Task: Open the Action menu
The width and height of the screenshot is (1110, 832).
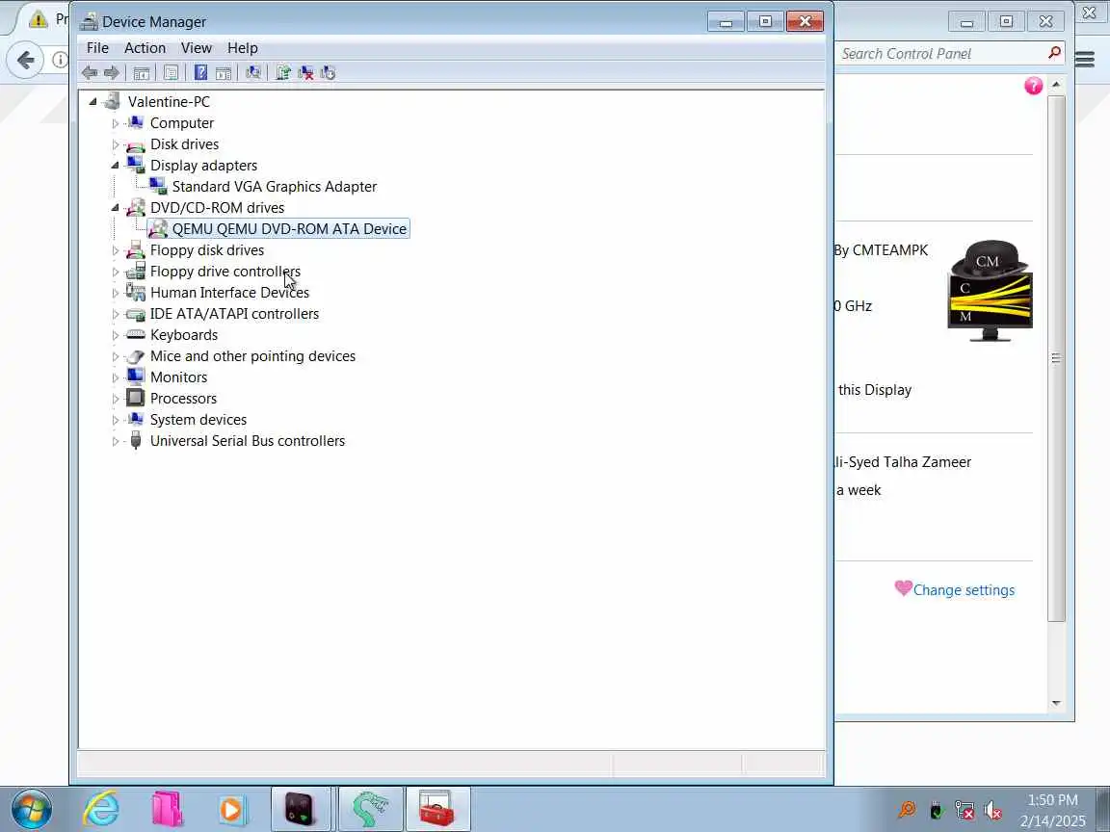Action: [x=145, y=47]
